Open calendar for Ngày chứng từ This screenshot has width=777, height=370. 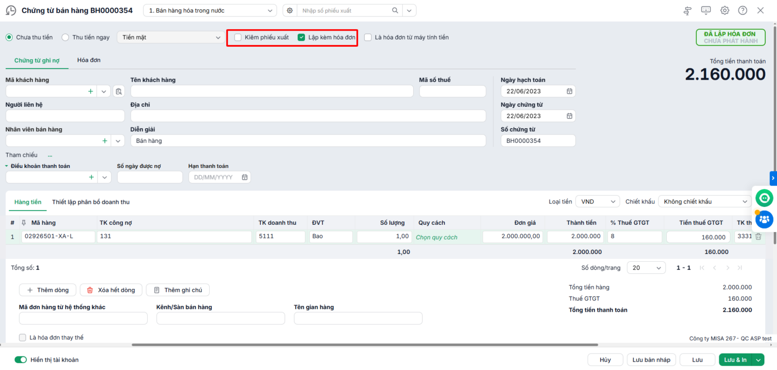coord(569,116)
